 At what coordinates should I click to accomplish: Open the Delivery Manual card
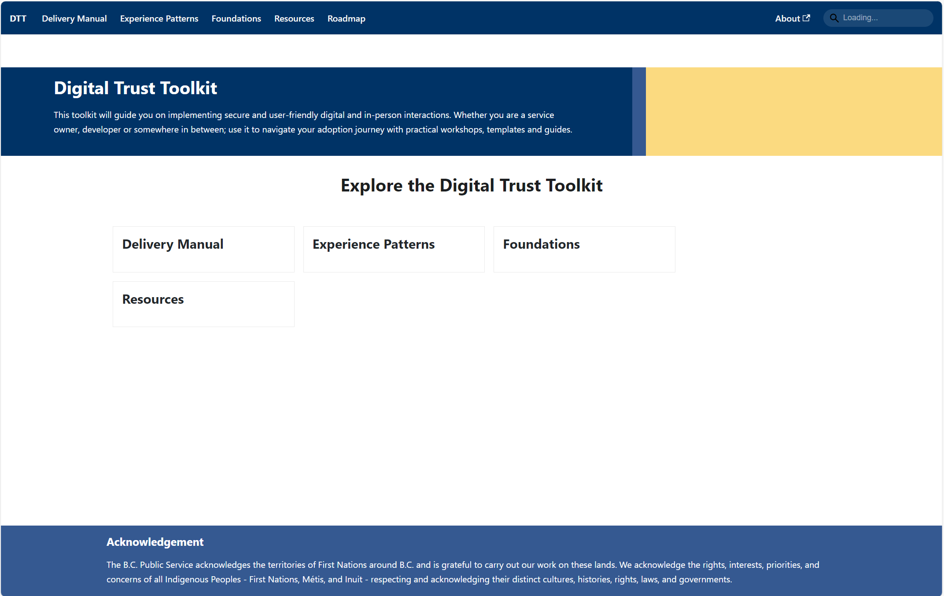(203, 249)
